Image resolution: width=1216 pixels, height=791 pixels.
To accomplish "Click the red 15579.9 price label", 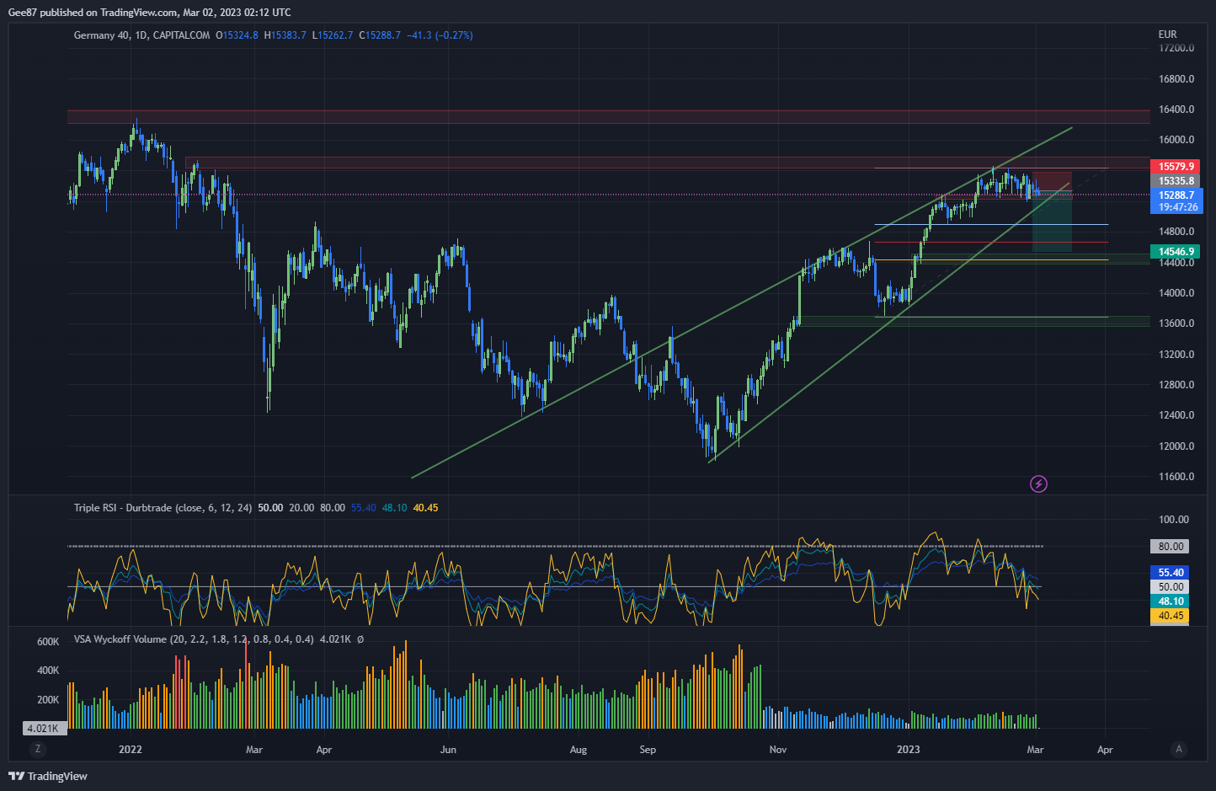I will tap(1176, 167).
